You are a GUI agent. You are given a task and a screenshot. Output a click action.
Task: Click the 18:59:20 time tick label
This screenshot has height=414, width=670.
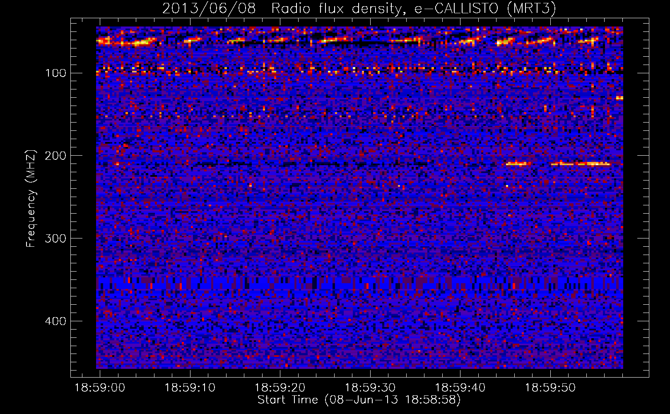[x=280, y=388]
